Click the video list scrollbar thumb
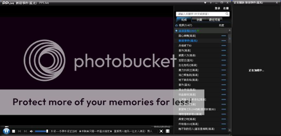This screenshot has height=136, width=281. [x=229, y=39]
